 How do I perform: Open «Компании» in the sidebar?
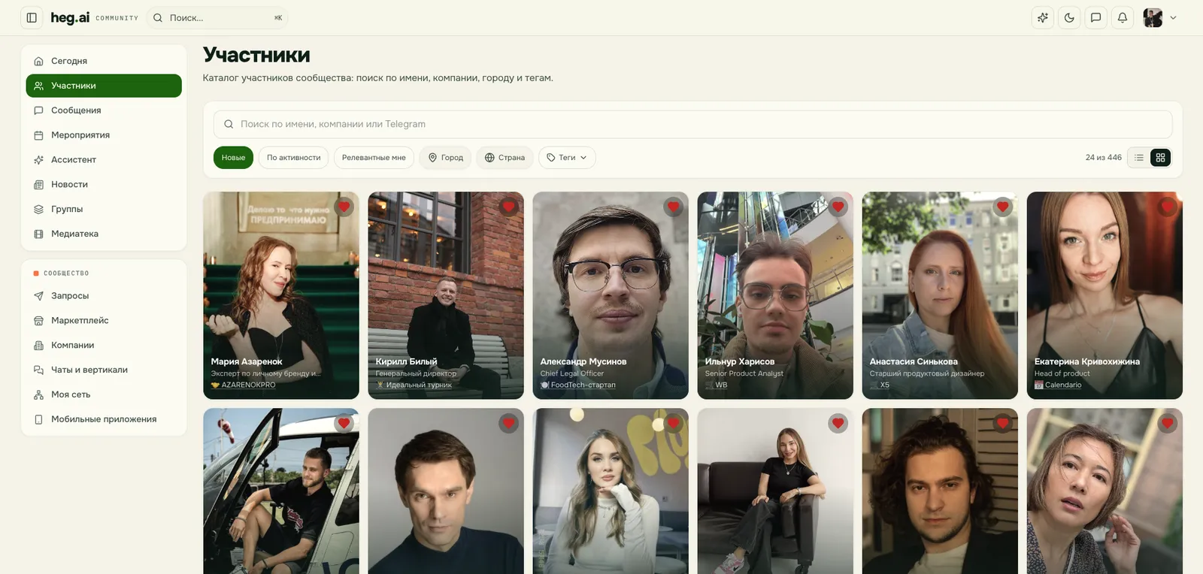pyautogui.click(x=104, y=346)
